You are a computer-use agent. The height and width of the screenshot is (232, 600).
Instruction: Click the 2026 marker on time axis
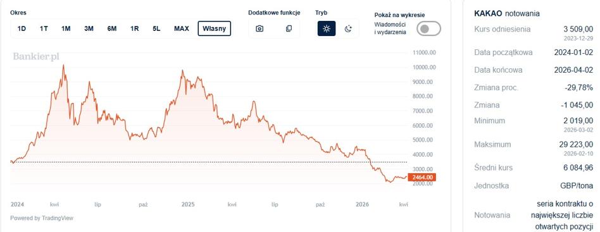(x=362, y=205)
